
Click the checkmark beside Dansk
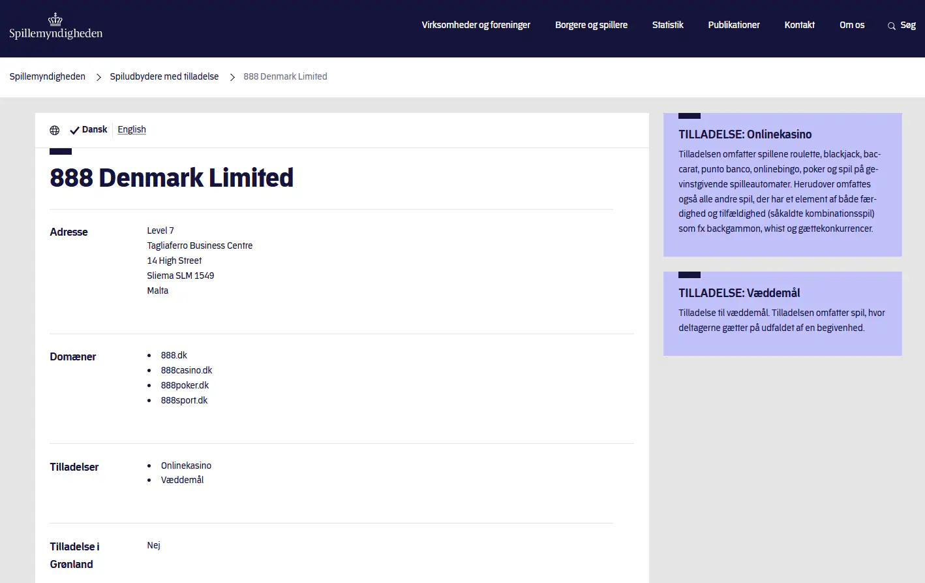click(x=74, y=130)
